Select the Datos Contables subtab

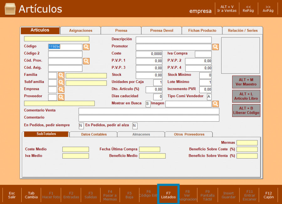[94, 134]
